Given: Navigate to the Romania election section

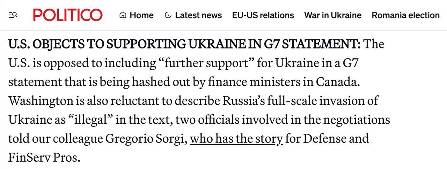Looking at the screenshot, I should (x=405, y=15).
